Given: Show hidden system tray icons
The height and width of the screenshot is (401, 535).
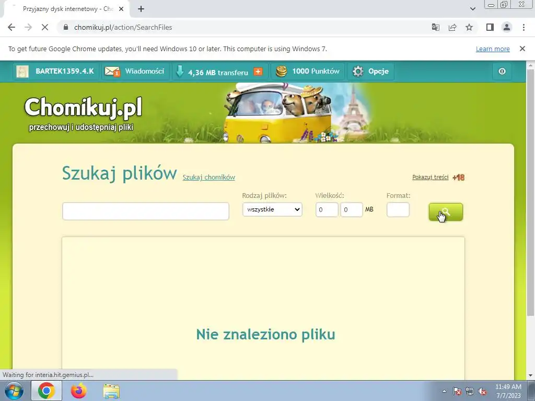Looking at the screenshot, I should tap(444, 392).
